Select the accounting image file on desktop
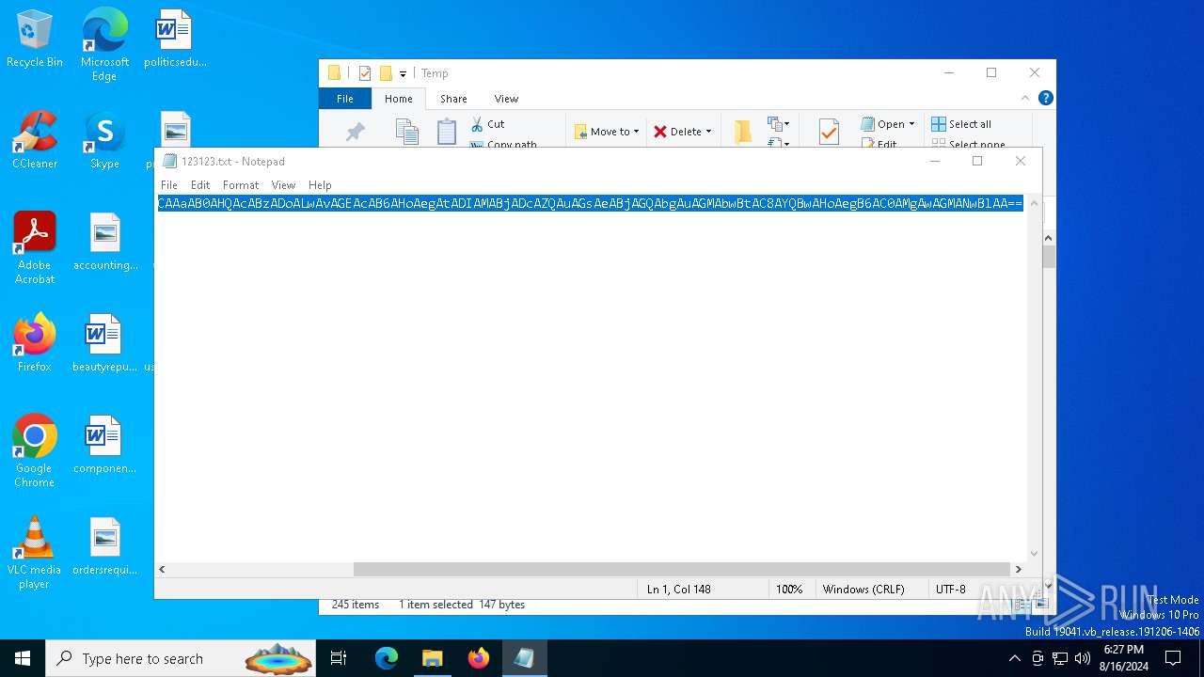The height and width of the screenshot is (677, 1204). coord(105,242)
